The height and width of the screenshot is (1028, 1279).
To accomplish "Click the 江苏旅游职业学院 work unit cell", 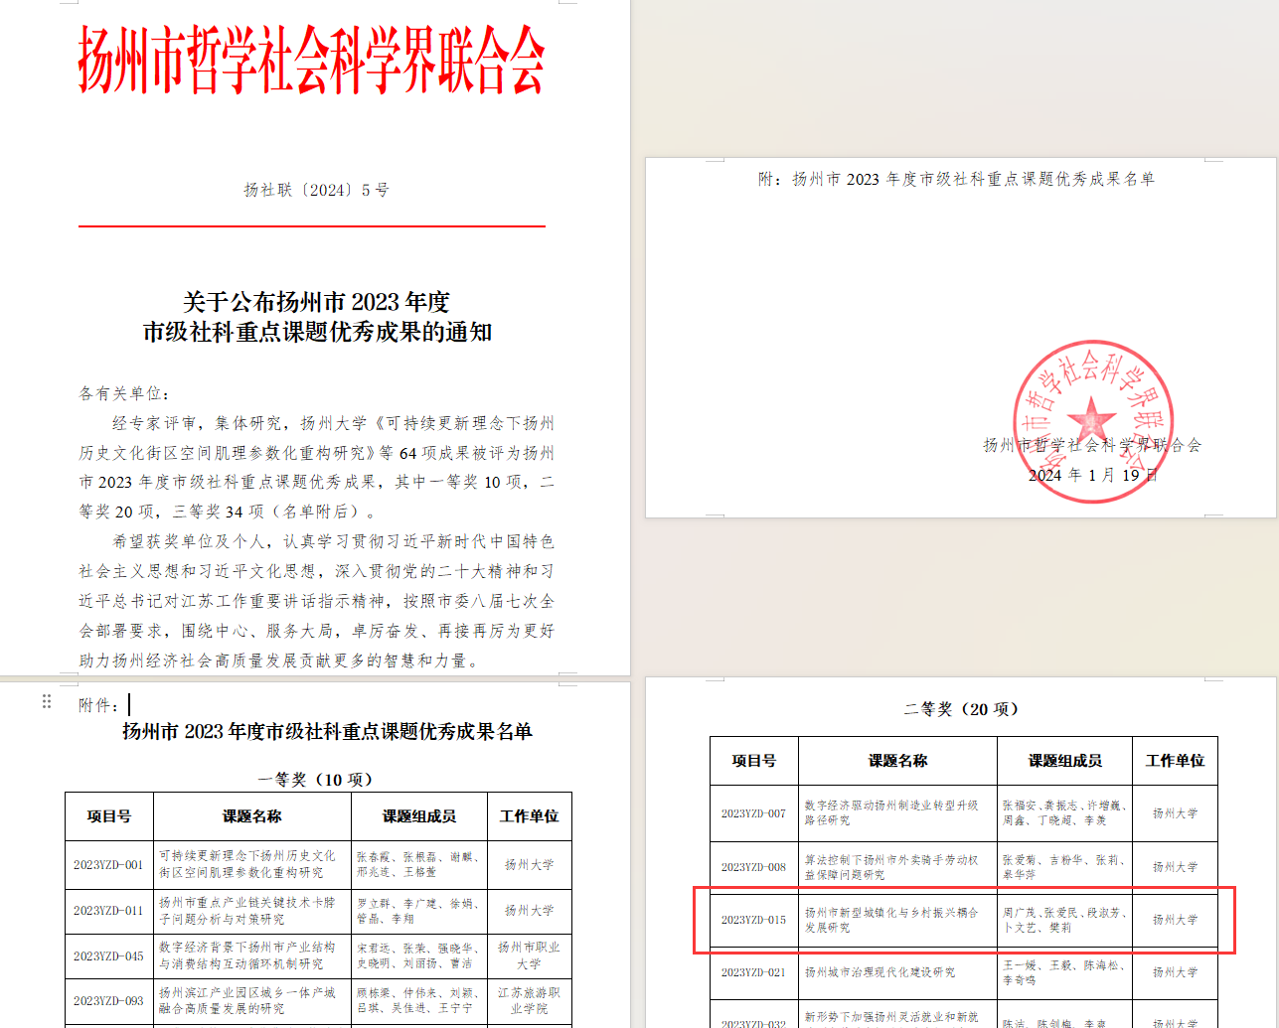I will pyautogui.click(x=529, y=1000).
